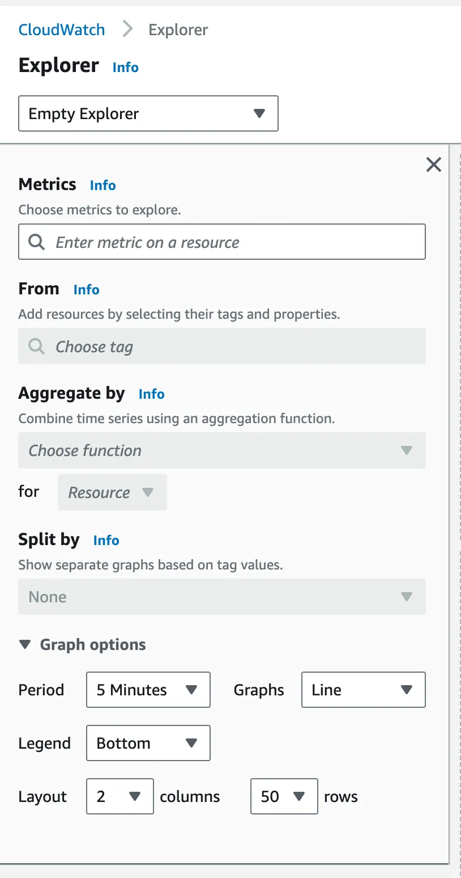
Task: Click the search magnifier in the Metrics field
Action: 36,242
